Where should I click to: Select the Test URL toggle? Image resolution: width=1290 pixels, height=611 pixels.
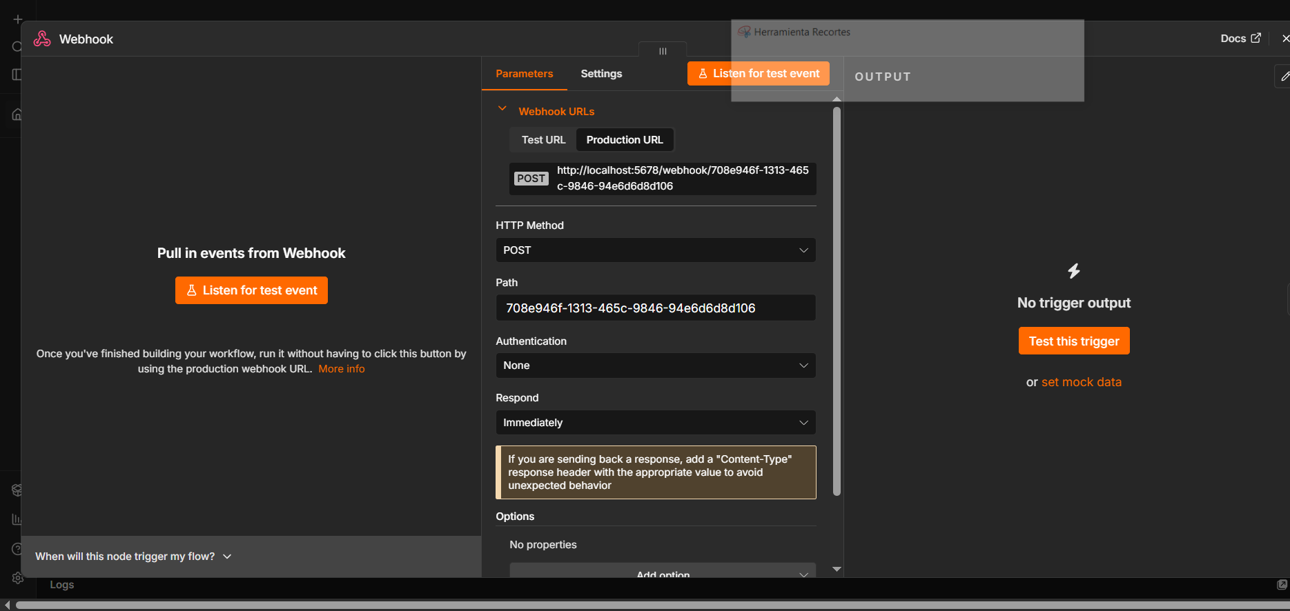click(543, 140)
